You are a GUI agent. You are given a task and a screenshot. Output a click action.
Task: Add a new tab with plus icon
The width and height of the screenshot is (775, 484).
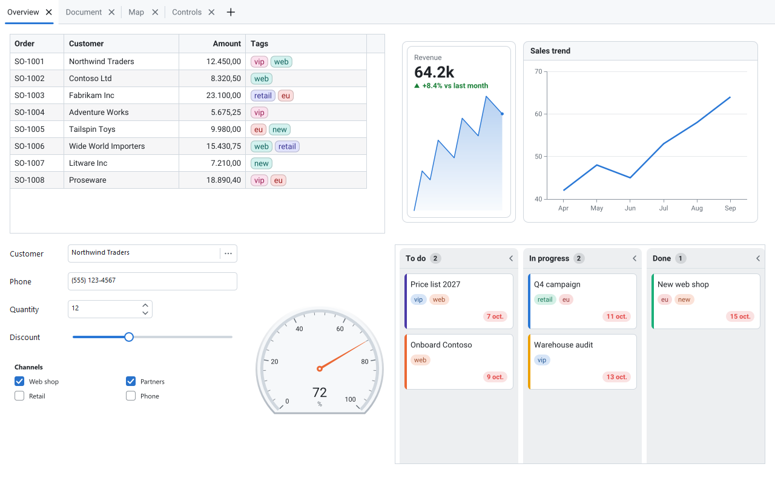tap(231, 12)
